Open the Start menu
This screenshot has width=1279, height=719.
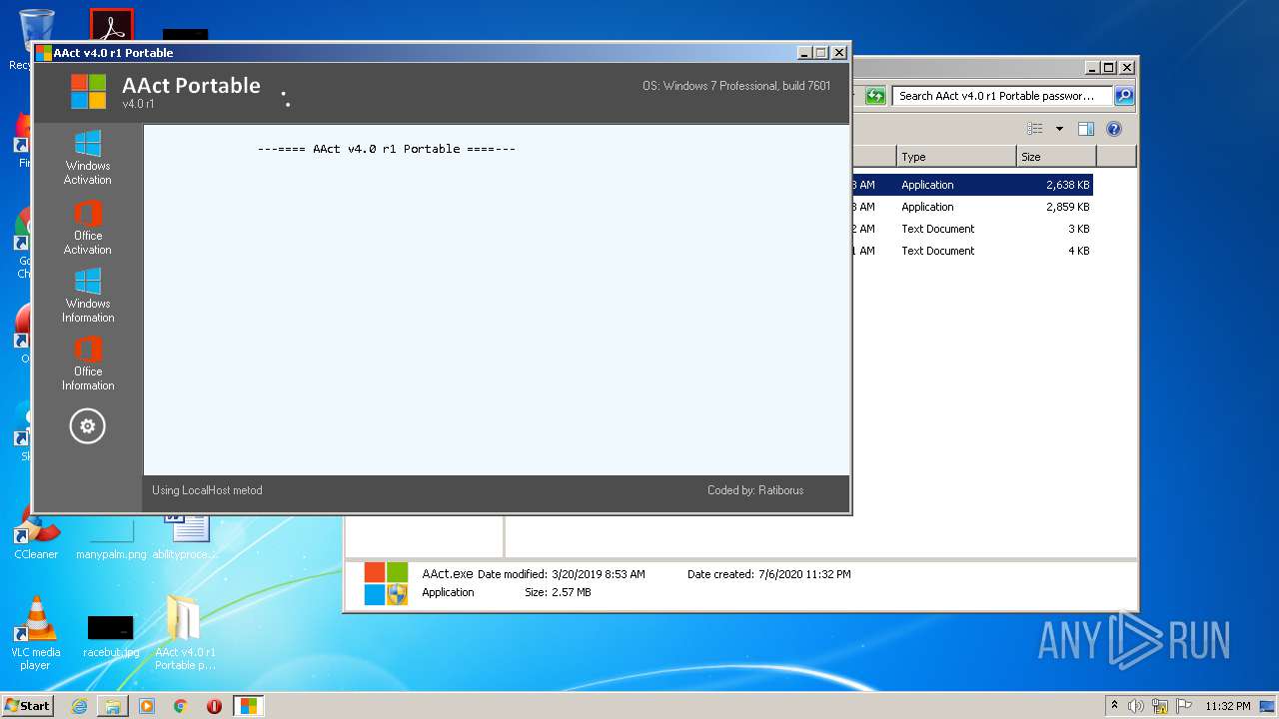(x=28, y=705)
